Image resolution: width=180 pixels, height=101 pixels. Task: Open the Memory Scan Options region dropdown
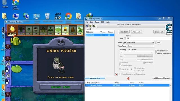coord(136,53)
